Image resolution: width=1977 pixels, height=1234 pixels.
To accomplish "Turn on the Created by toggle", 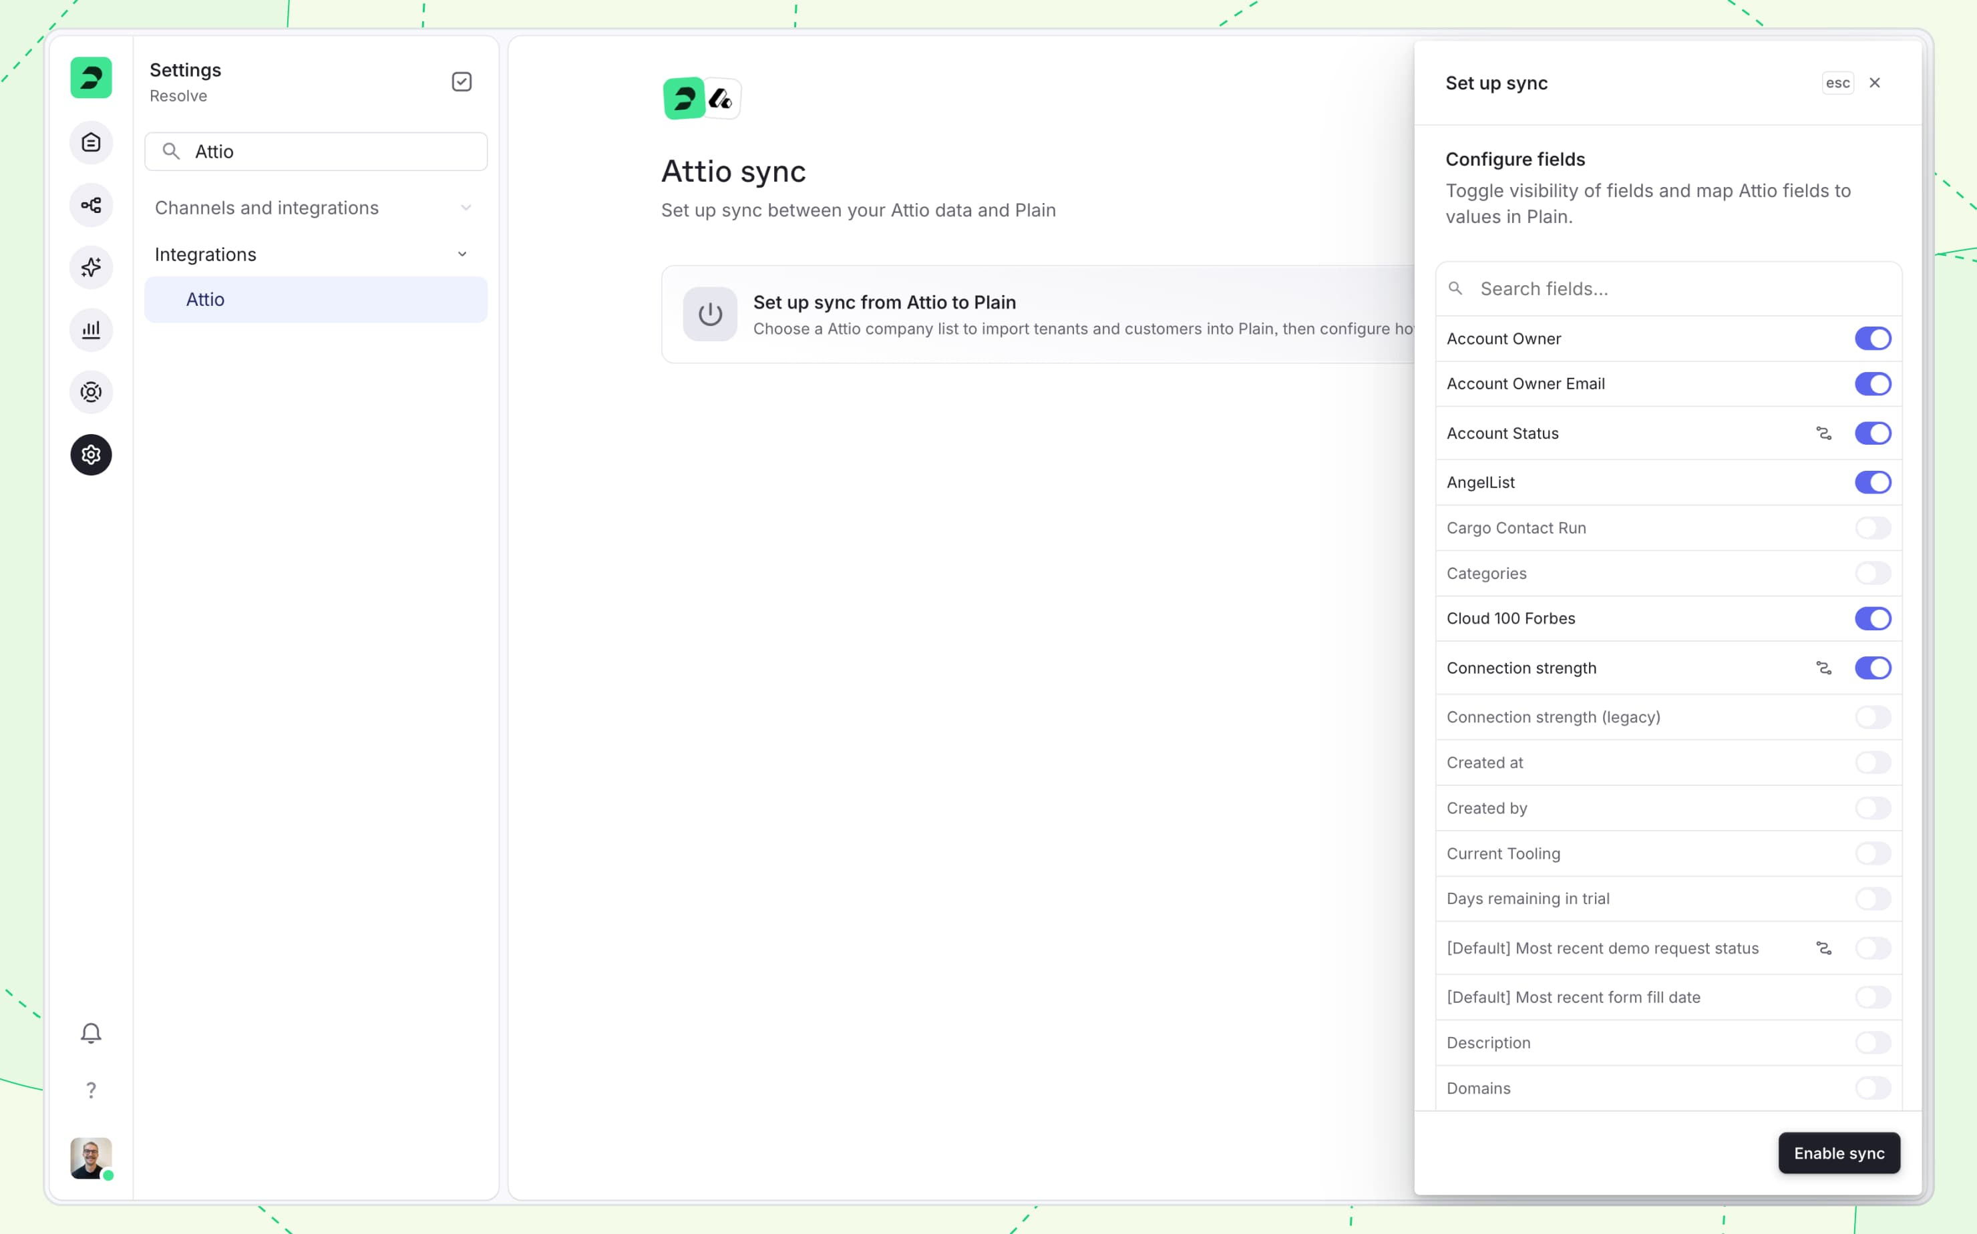I will pyautogui.click(x=1873, y=808).
